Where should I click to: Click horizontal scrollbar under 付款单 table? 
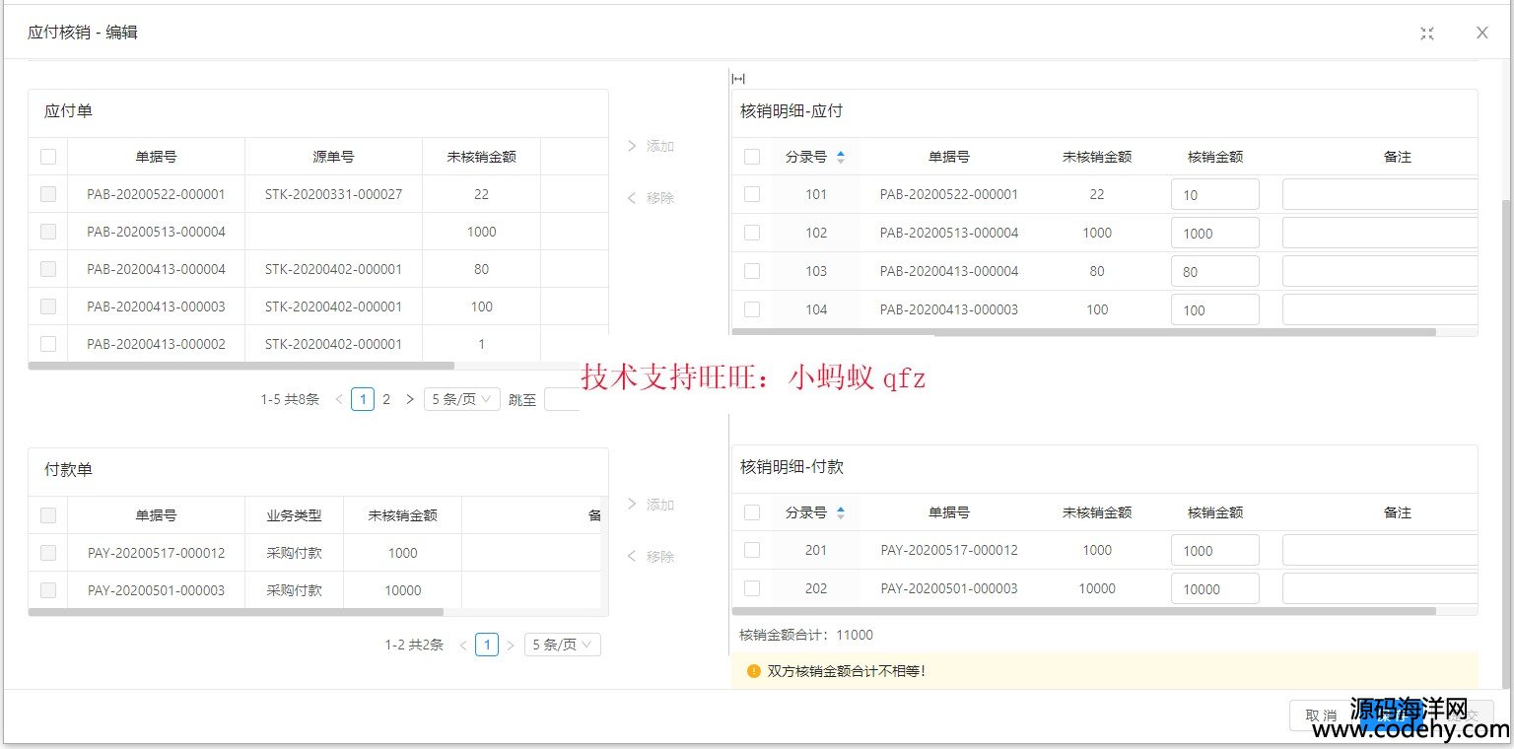coord(236,612)
